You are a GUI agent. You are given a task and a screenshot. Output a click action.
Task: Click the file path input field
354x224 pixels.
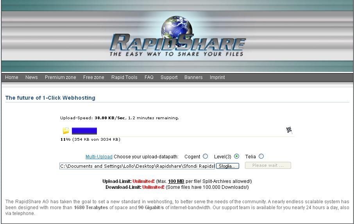137,166
